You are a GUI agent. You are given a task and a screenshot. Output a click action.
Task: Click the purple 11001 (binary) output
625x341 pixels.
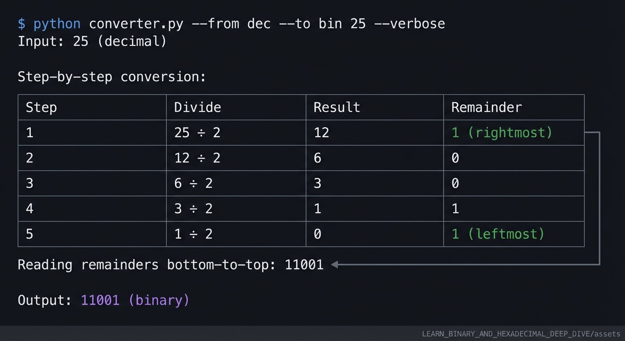click(x=135, y=300)
